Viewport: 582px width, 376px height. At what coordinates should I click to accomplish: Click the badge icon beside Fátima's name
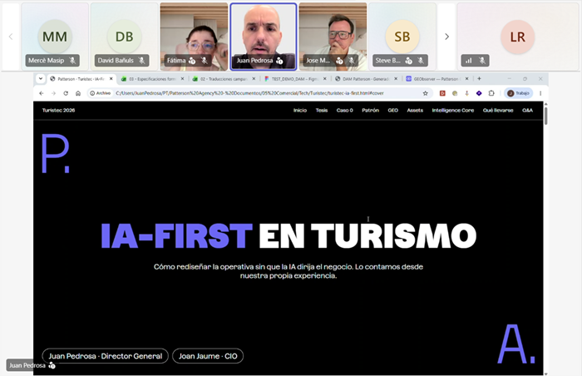(x=192, y=61)
